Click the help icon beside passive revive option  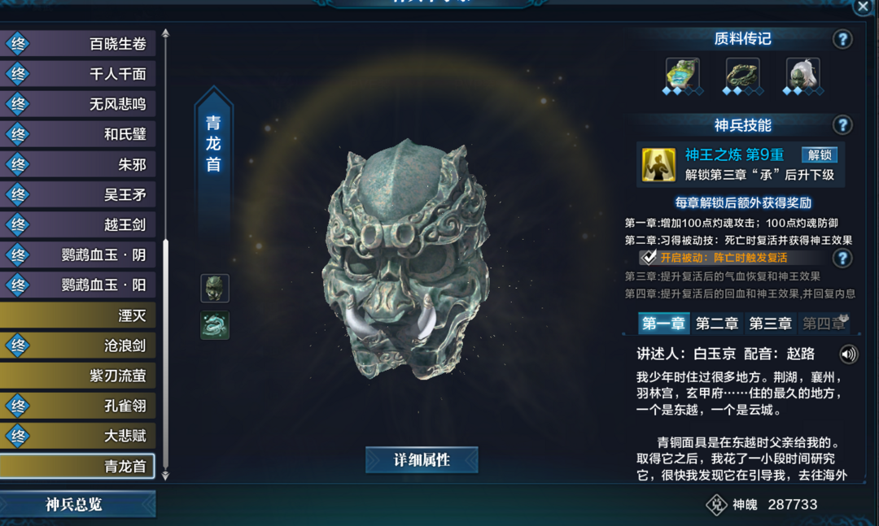click(842, 259)
